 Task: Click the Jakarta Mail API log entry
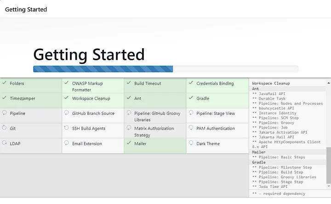pos(273,137)
